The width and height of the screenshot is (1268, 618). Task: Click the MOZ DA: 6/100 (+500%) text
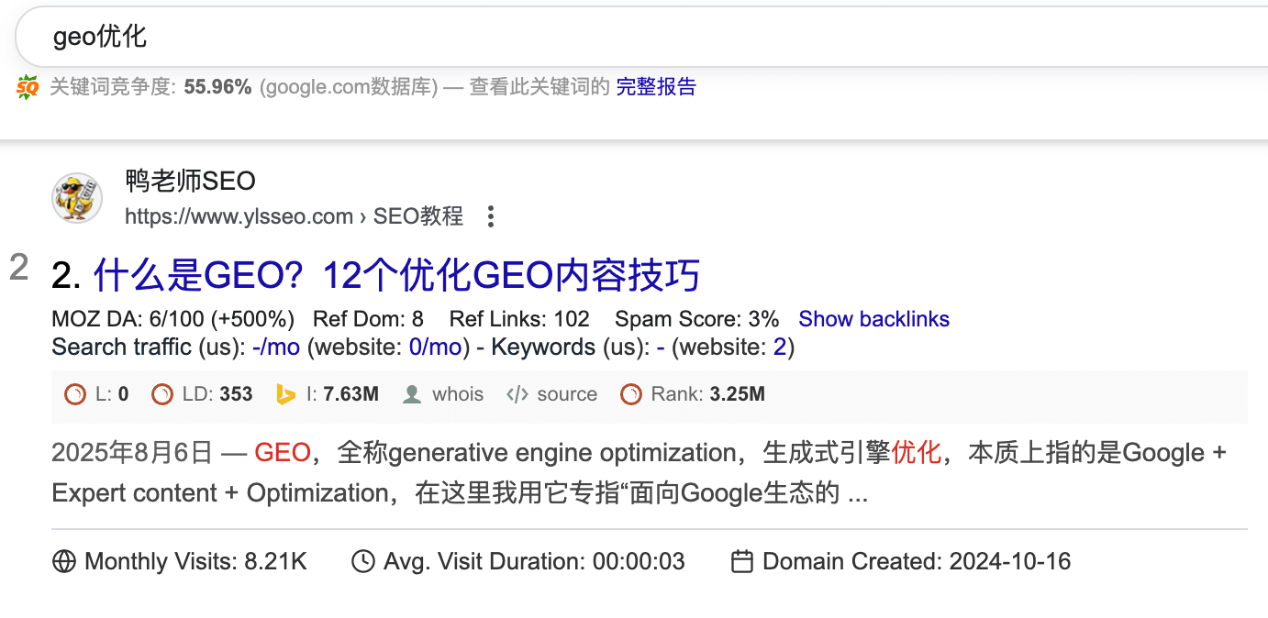point(173,319)
